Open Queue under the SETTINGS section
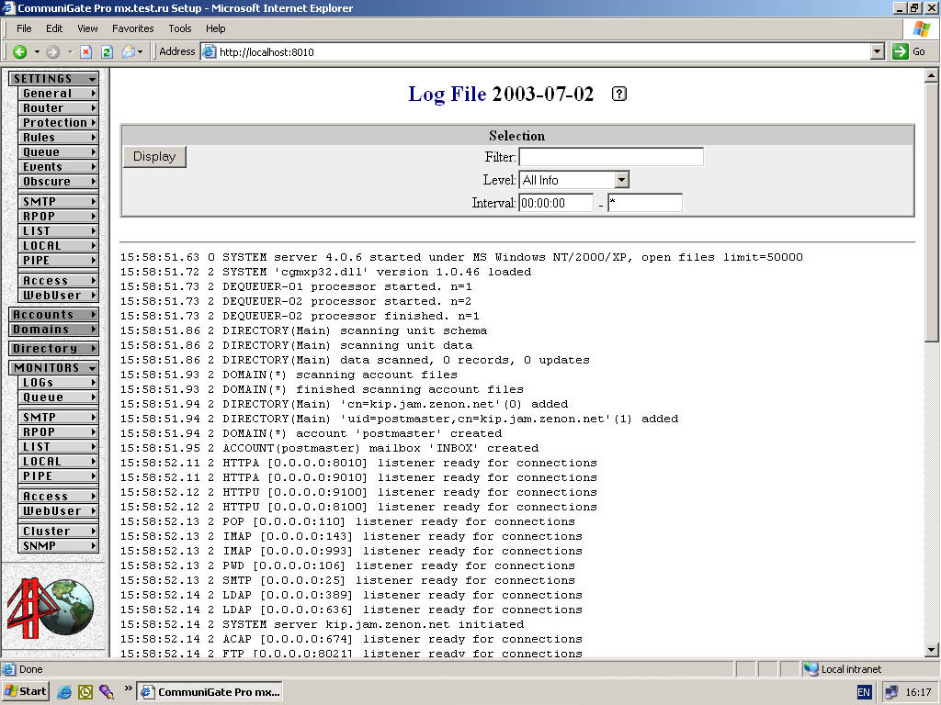Image resolution: width=941 pixels, height=705 pixels. (58, 151)
